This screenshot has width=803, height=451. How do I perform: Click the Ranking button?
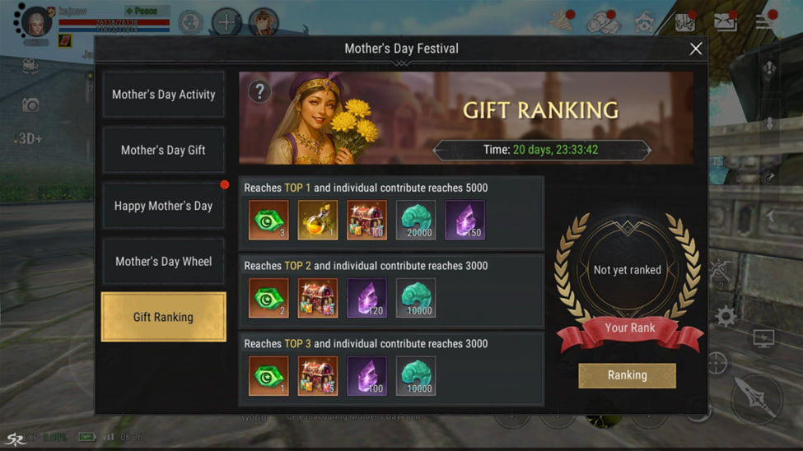(x=627, y=375)
